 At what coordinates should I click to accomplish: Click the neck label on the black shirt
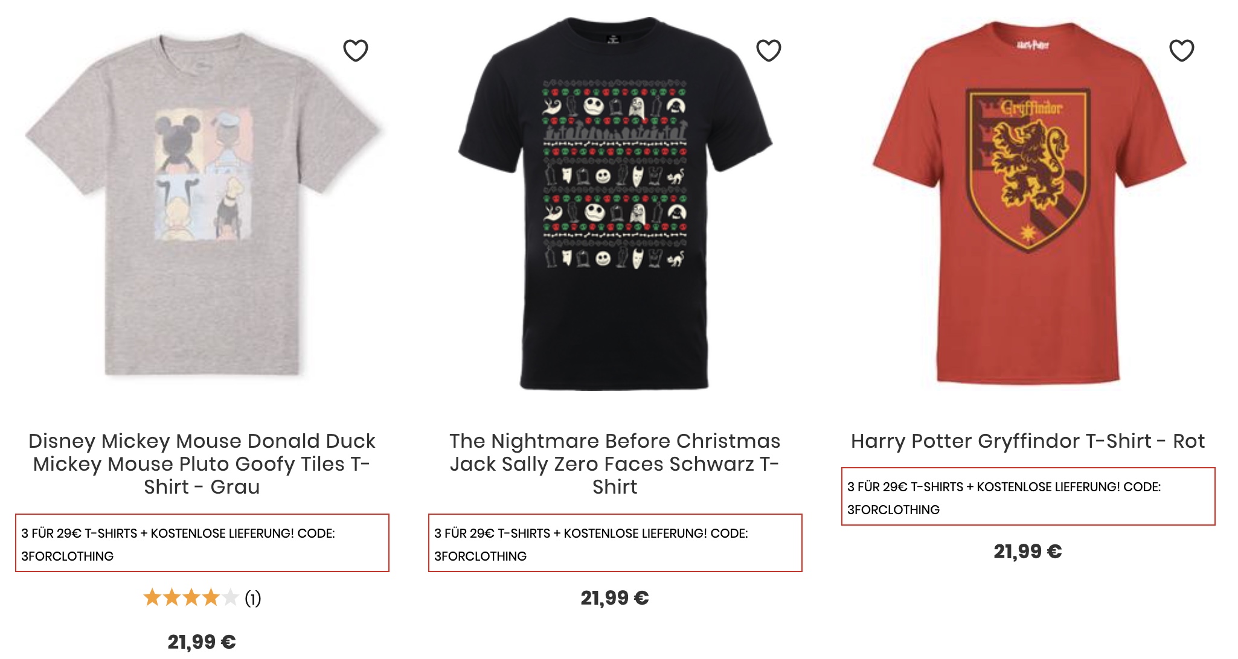(612, 40)
